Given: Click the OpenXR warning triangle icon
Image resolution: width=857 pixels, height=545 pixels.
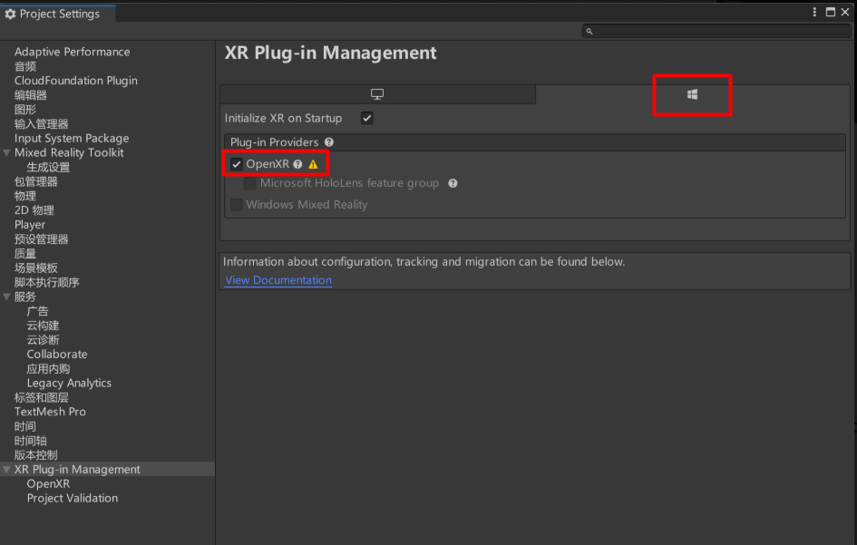Looking at the screenshot, I should coord(313,164).
